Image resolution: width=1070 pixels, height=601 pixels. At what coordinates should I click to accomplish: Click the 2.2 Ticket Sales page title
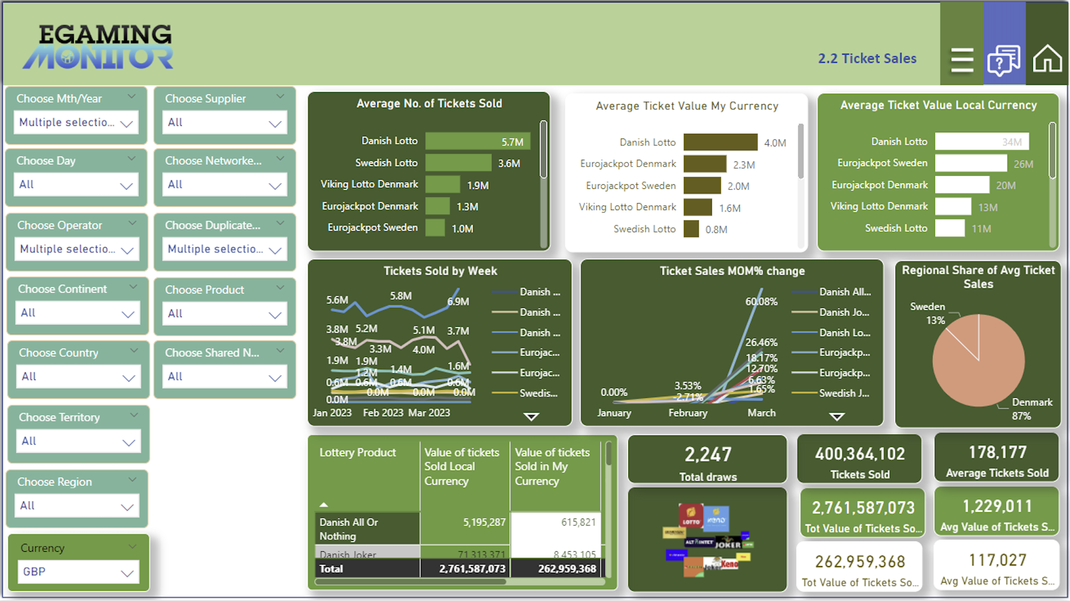click(x=867, y=58)
